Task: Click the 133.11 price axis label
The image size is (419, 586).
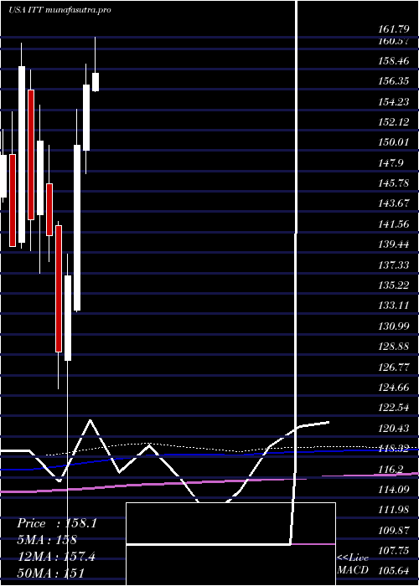Action: coord(392,306)
